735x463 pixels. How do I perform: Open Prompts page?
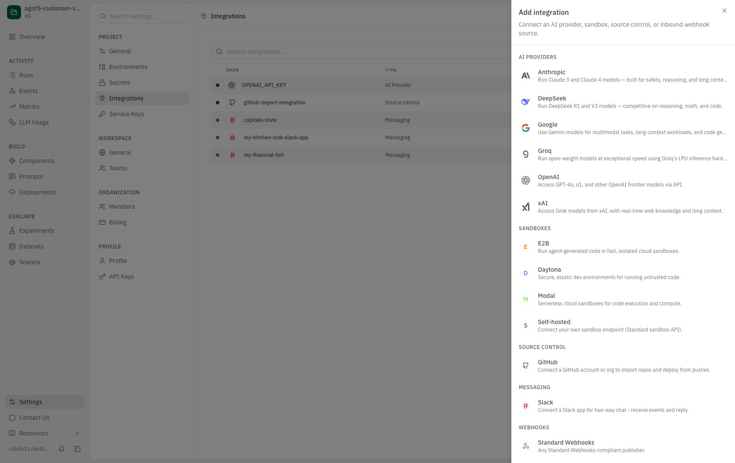pos(45,176)
